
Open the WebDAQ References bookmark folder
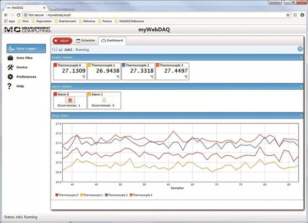(x=129, y=21)
